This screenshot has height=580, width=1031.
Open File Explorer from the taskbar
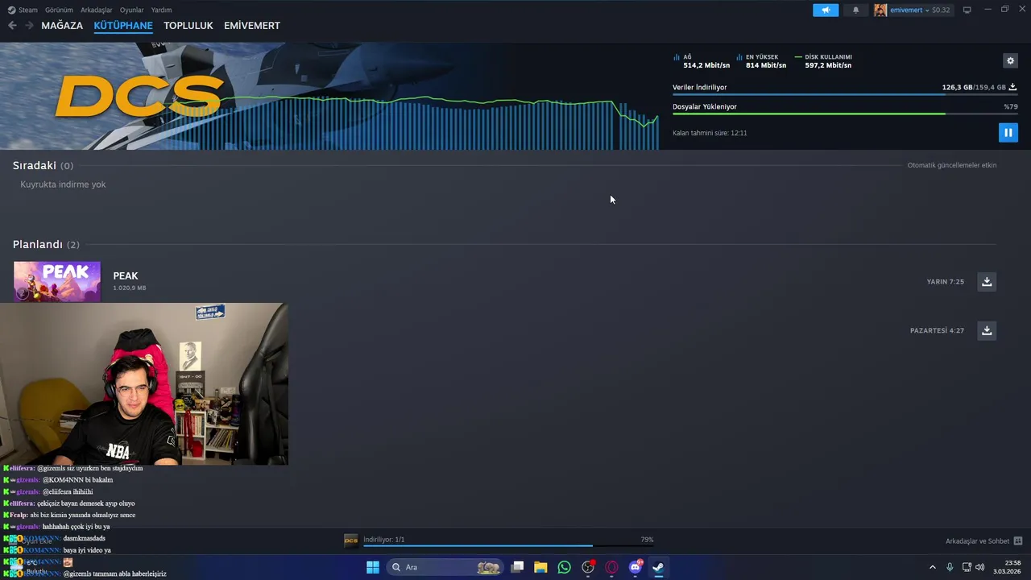(x=540, y=567)
